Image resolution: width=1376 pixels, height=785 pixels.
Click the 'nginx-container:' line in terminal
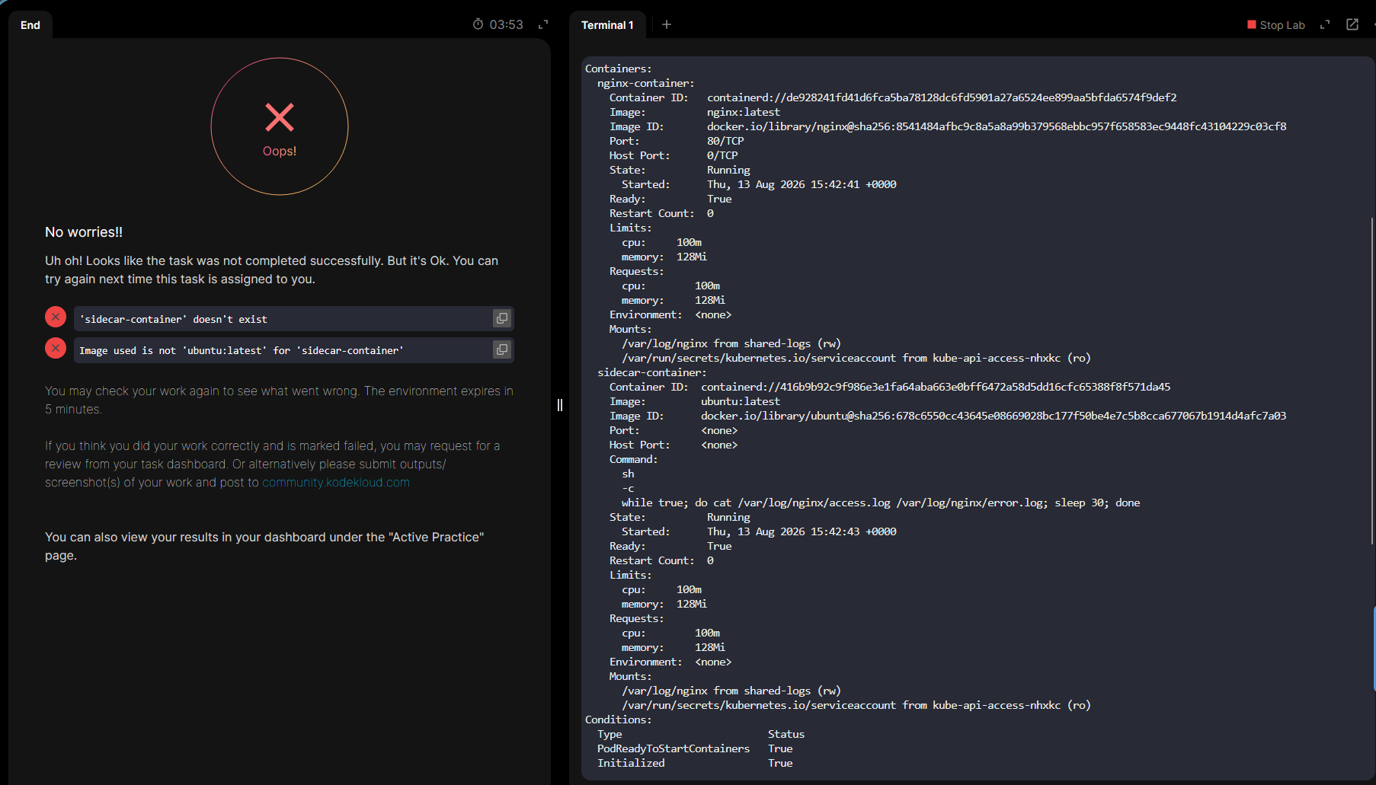646,83
